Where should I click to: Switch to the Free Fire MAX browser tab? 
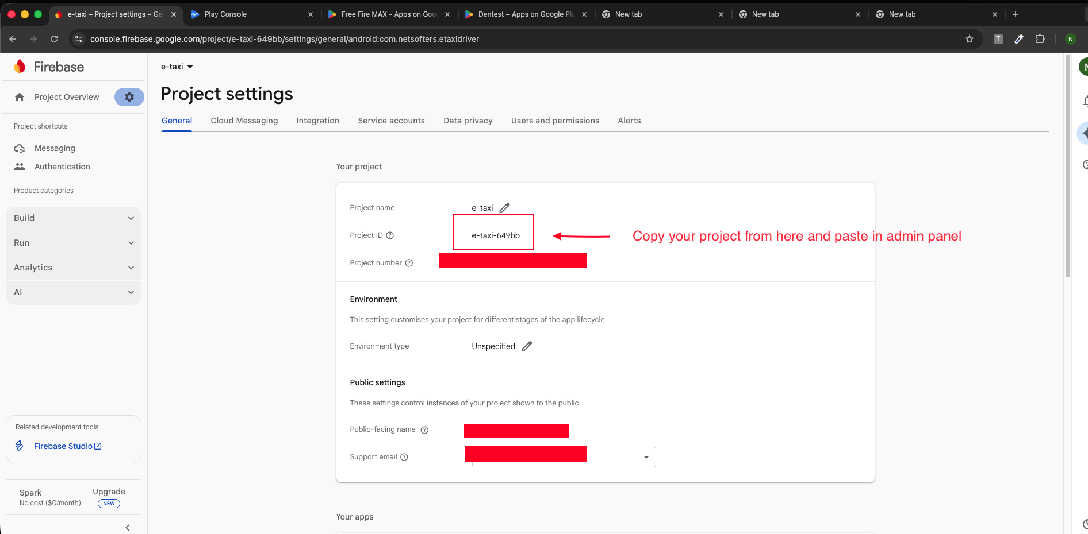(389, 14)
